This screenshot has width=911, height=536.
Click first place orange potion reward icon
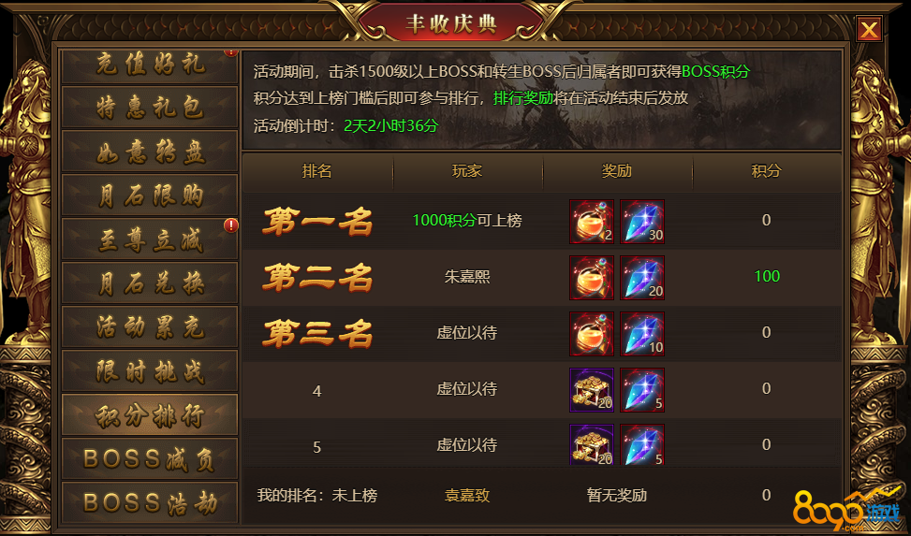pyautogui.click(x=592, y=222)
